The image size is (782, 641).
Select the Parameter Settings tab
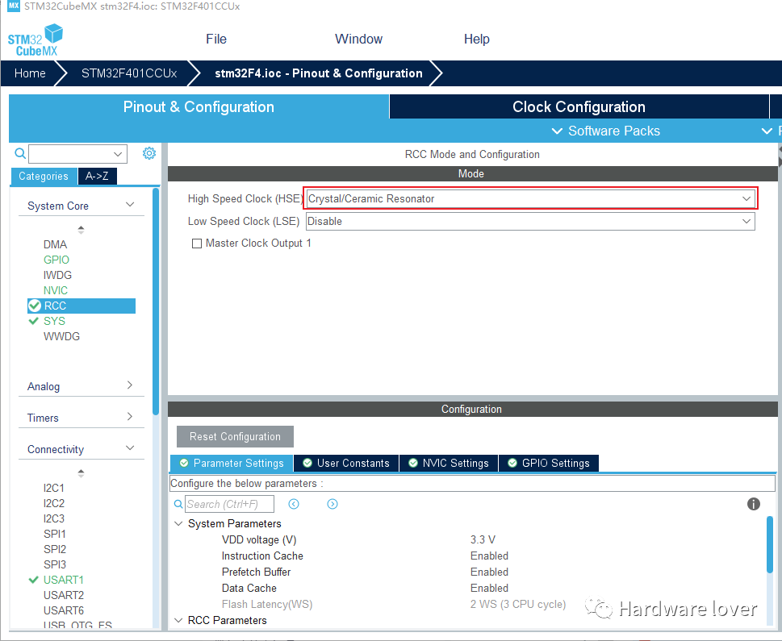[232, 463]
